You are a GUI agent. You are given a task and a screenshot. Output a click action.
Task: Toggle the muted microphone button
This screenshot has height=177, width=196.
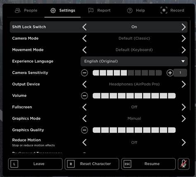tap(184, 164)
